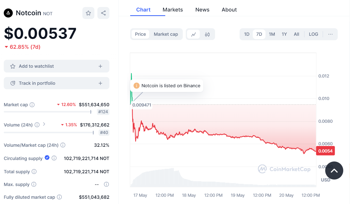The image size is (350, 204).
Task: Open the Market cap info icon
Action: [x=32, y=105]
